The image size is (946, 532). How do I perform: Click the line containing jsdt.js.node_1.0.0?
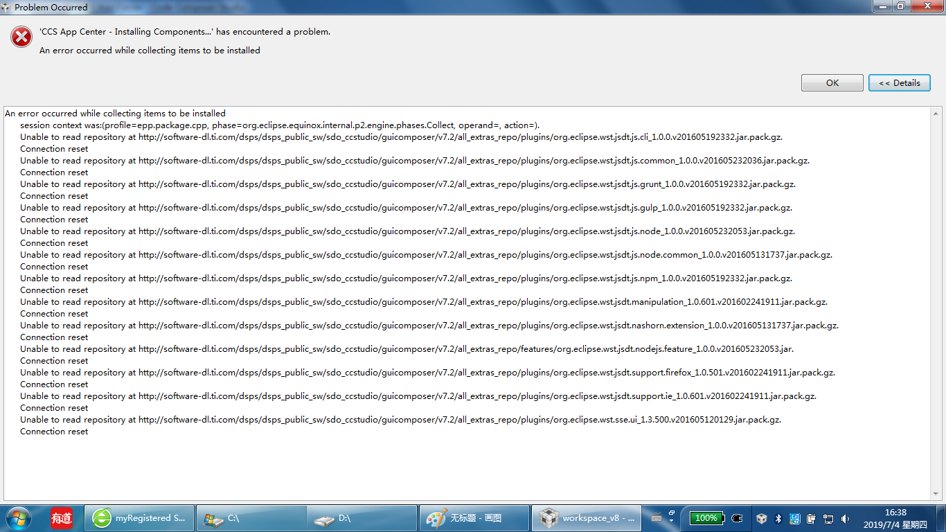pyautogui.click(x=408, y=231)
